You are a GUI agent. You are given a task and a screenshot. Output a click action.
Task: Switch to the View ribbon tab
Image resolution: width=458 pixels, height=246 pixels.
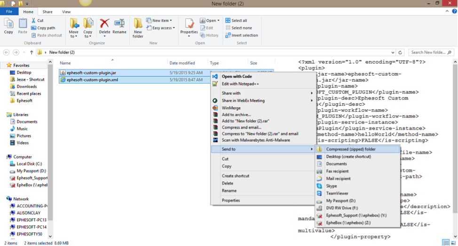66,12
